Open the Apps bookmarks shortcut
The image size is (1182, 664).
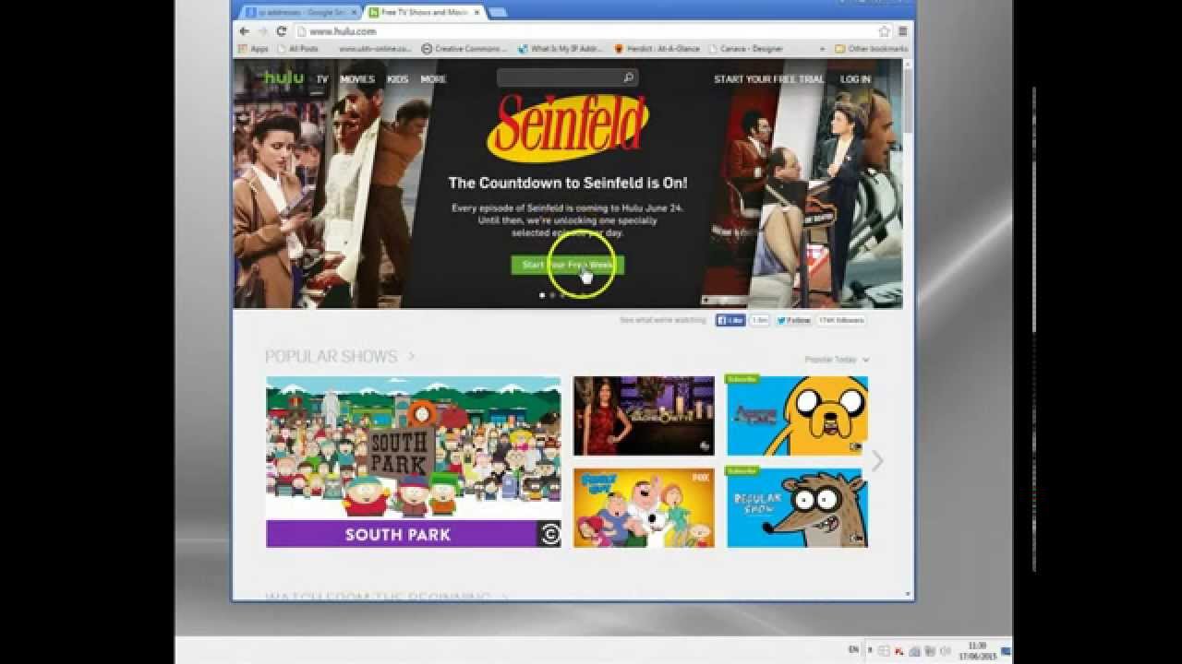click(253, 49)
